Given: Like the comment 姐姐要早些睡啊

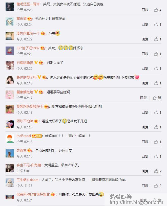Looking at the screenshot, I should (x=157, y=98).
